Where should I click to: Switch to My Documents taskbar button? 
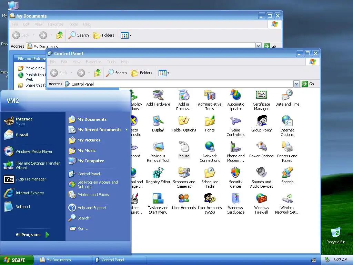pos(63,260)
